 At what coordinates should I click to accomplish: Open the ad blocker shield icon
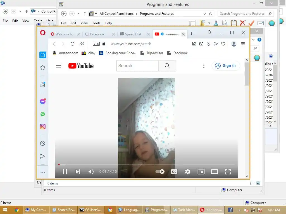pos(209,44)
